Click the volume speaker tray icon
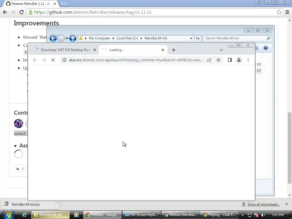Viewport: 292px width, 219px height. [263, 215]
